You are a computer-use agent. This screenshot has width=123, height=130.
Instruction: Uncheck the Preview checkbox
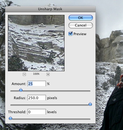coord(70,34)
